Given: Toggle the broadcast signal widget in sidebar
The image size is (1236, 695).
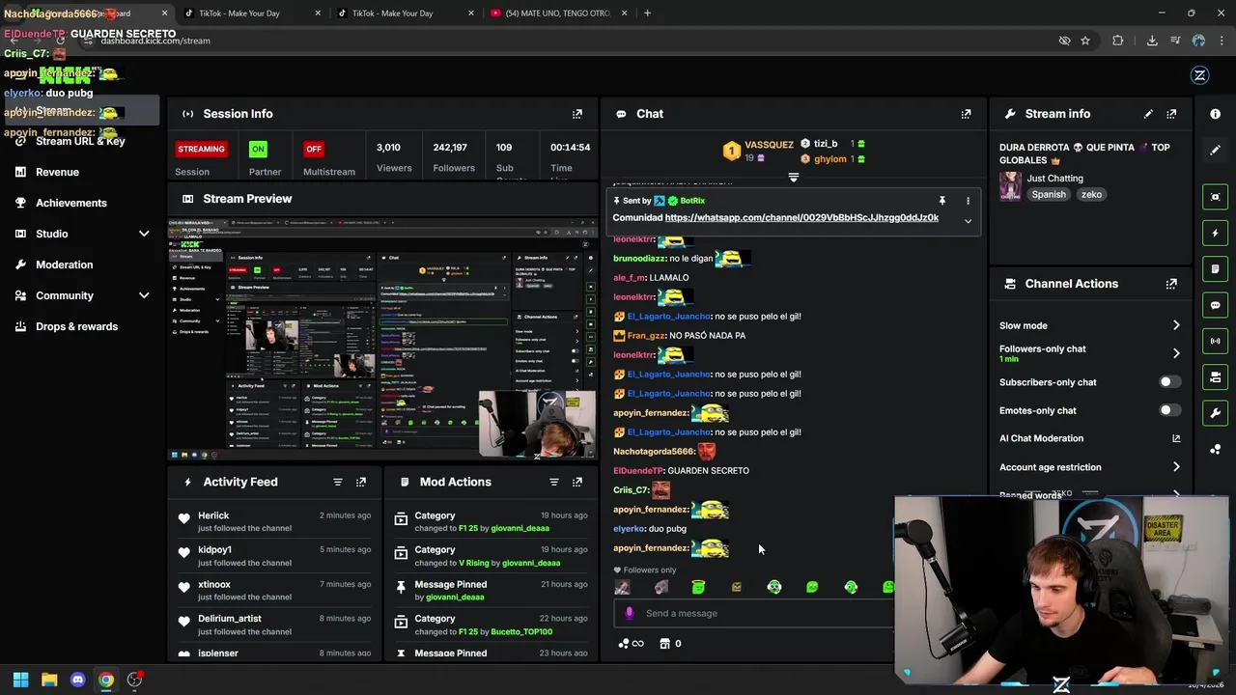Looking at the screenshot, I should [x=1215, y=341].
